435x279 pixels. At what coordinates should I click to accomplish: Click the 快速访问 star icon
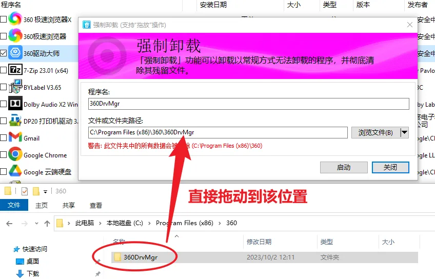[16, 249]
